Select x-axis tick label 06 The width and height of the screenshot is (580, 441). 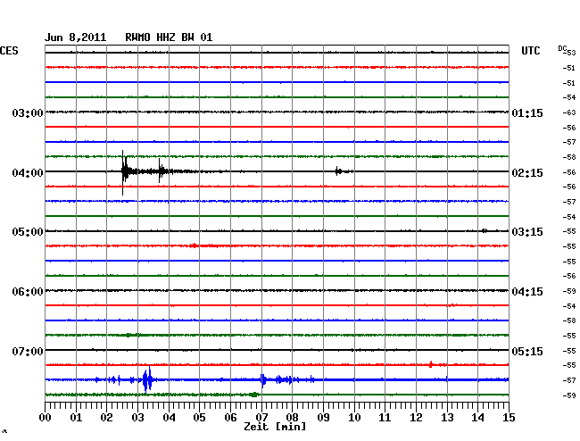click(x=230, y=417)
